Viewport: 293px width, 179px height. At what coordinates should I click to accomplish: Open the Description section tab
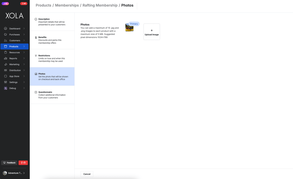pos(52,22)
